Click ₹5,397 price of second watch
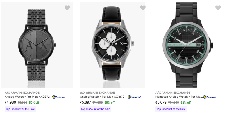This screenshot has width=227, height=114. 85,102
